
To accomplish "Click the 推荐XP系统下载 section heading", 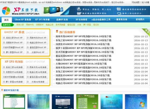I will [x=11, y=90].
